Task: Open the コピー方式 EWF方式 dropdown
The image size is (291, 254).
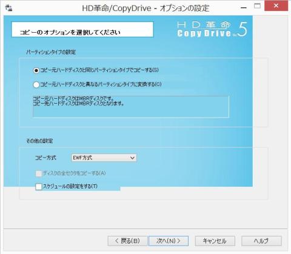Action: pyautogui.click(x=104, y=158)
